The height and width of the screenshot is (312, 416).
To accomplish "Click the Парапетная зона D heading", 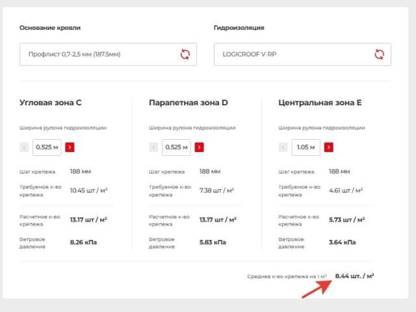I will pos(188,103).
